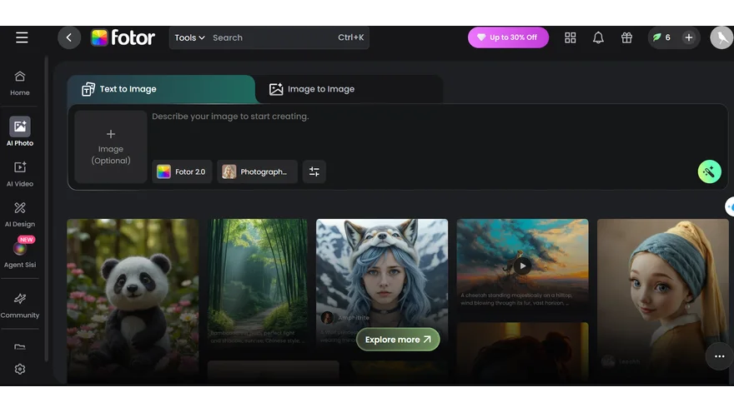Open the apps grid icon
Screen dimensions: 734x412
[x=571, y=37]
